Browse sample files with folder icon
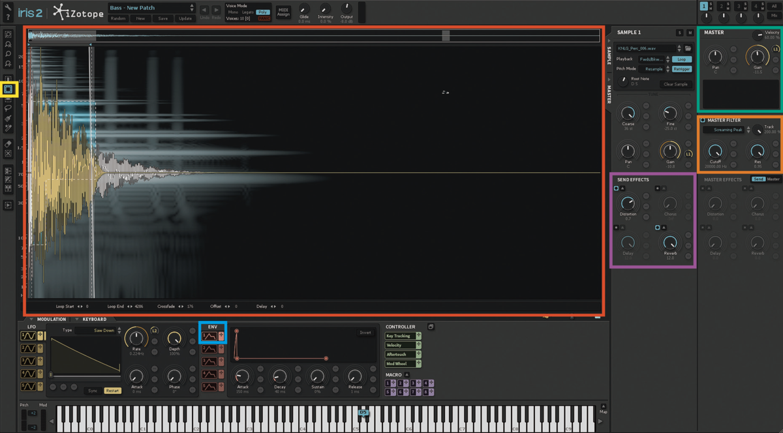 click(x=688, y=48)
